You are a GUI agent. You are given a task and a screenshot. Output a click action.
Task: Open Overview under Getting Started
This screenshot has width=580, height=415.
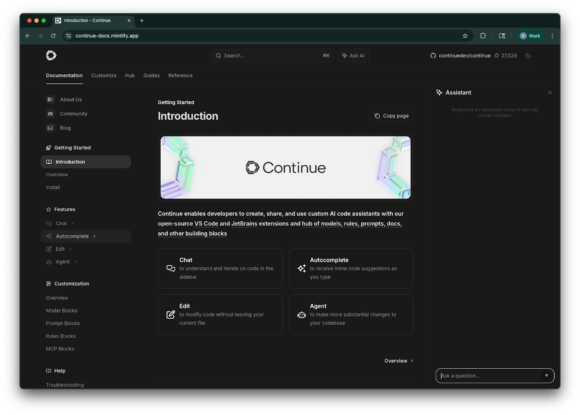pos(57,175)
